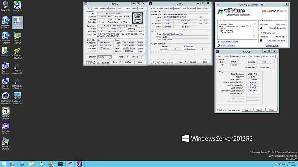298x167 pixels.
Task: Open the This PC shortcut icon
Action: click(x=5, y=83)
